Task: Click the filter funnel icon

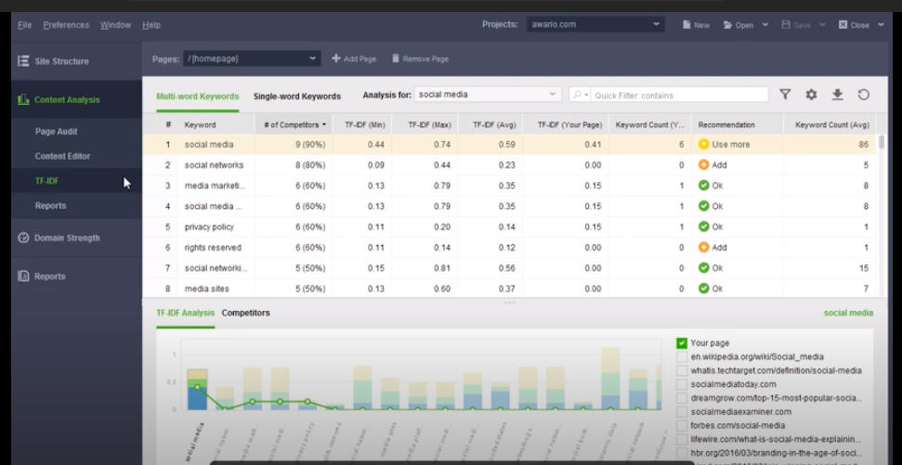Action: (785, 95)
